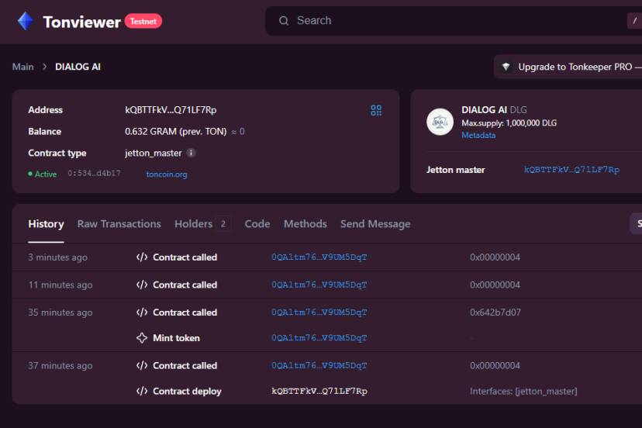Screen dimensions: 642x428
Task: Click 0x00000004 in 11 minutes ago row
Action: (x=495, y=285)
